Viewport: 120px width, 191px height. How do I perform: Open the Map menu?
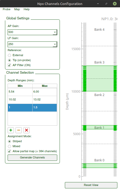(17, 9)
